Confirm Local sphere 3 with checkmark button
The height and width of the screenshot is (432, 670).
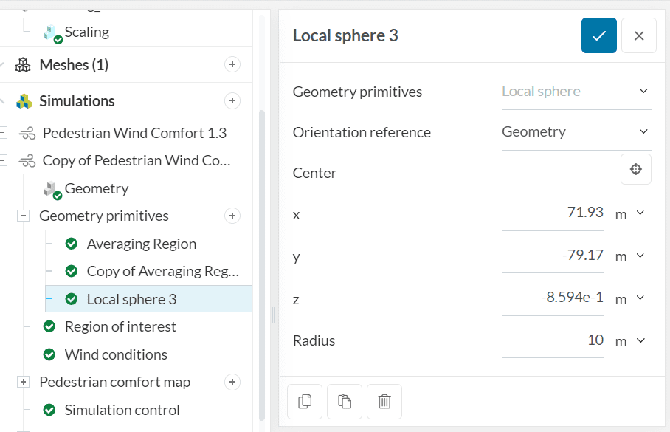[x=598, y=35]
